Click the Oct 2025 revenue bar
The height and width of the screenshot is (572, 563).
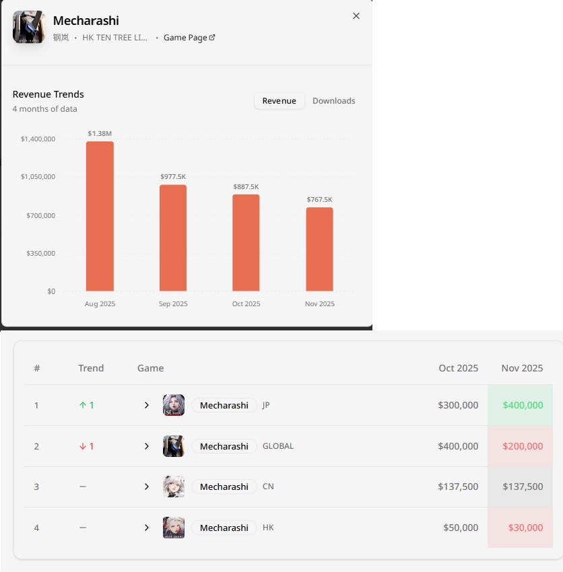(x=246, y=242)
